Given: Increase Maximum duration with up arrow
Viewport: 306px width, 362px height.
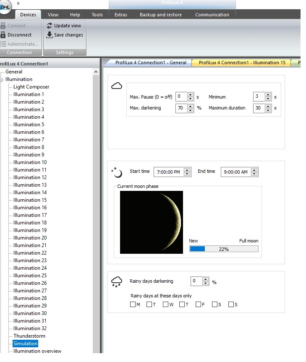Looking at the screenshot, I should [x=268, y=106].
